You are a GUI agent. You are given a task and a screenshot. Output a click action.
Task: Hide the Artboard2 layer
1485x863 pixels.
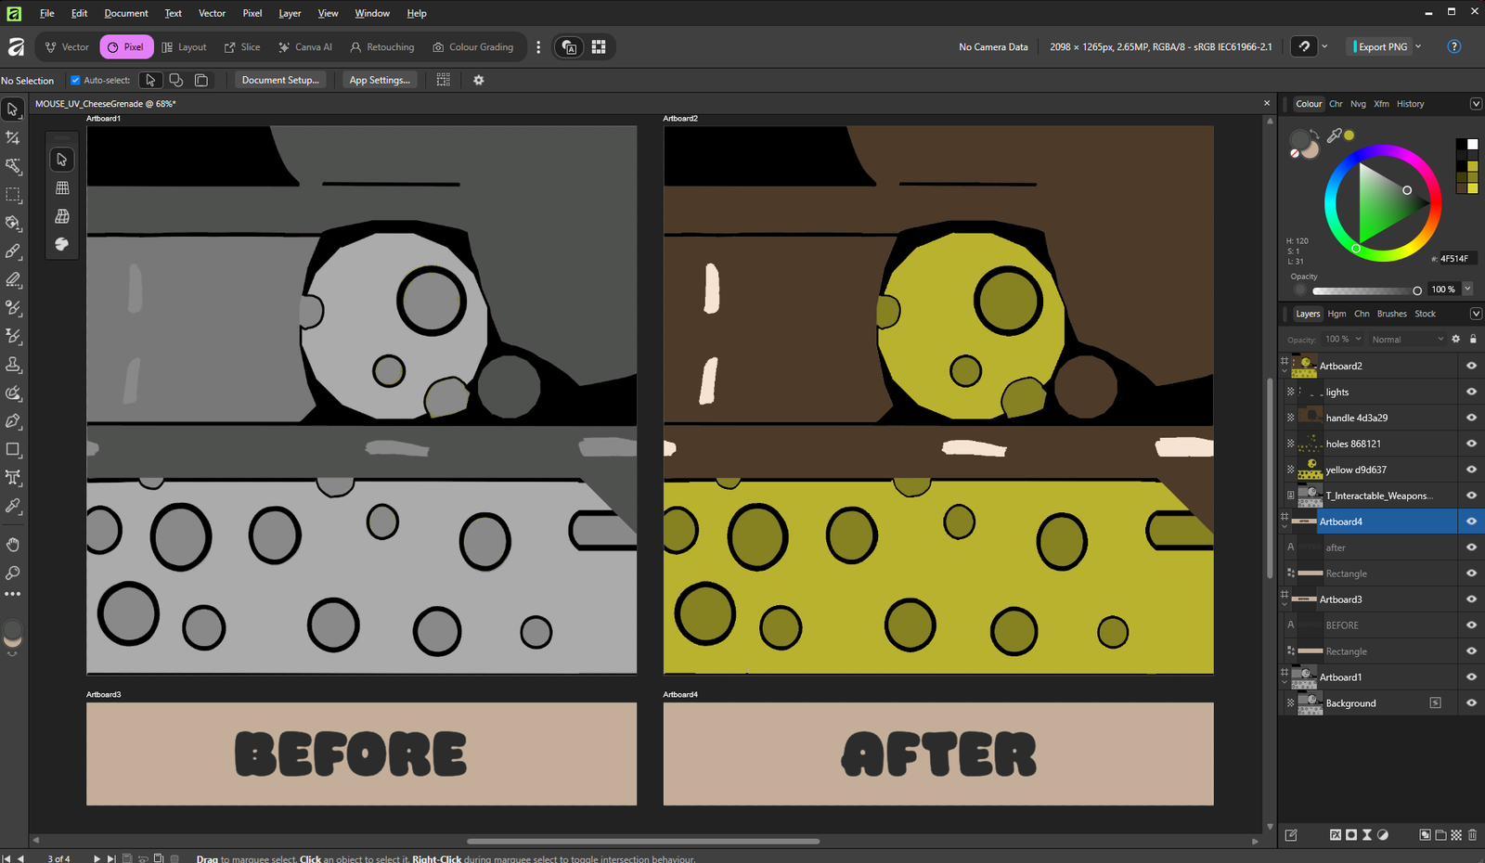[1471, 366]
